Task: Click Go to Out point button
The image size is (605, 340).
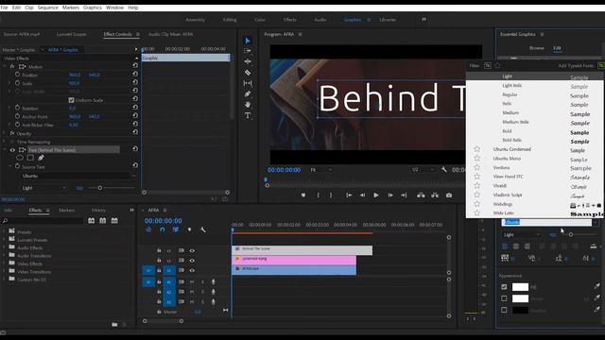Action: point(404,195)
